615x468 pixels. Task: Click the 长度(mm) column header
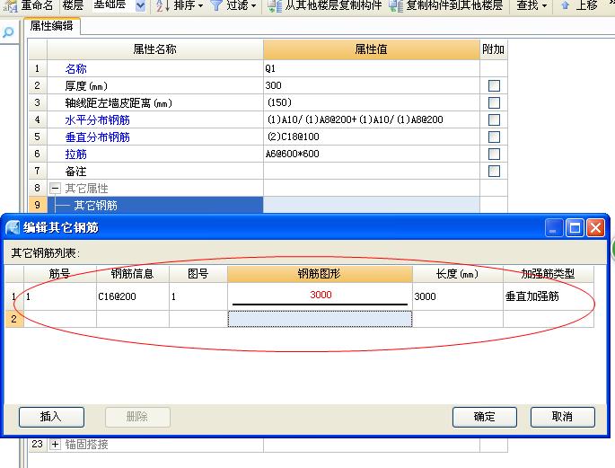458,274
